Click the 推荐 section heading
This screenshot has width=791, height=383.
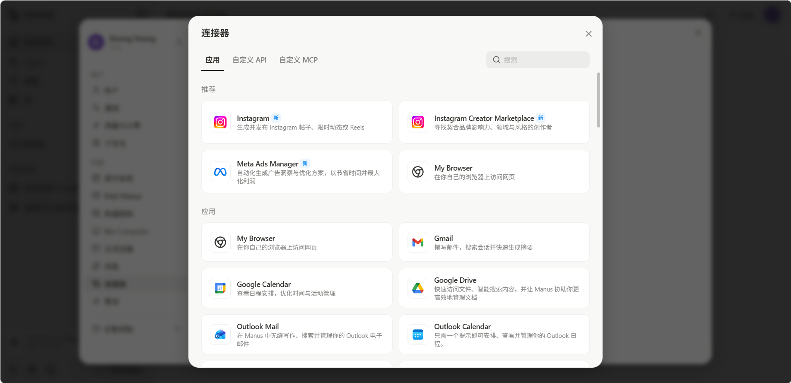pos(208,89)
